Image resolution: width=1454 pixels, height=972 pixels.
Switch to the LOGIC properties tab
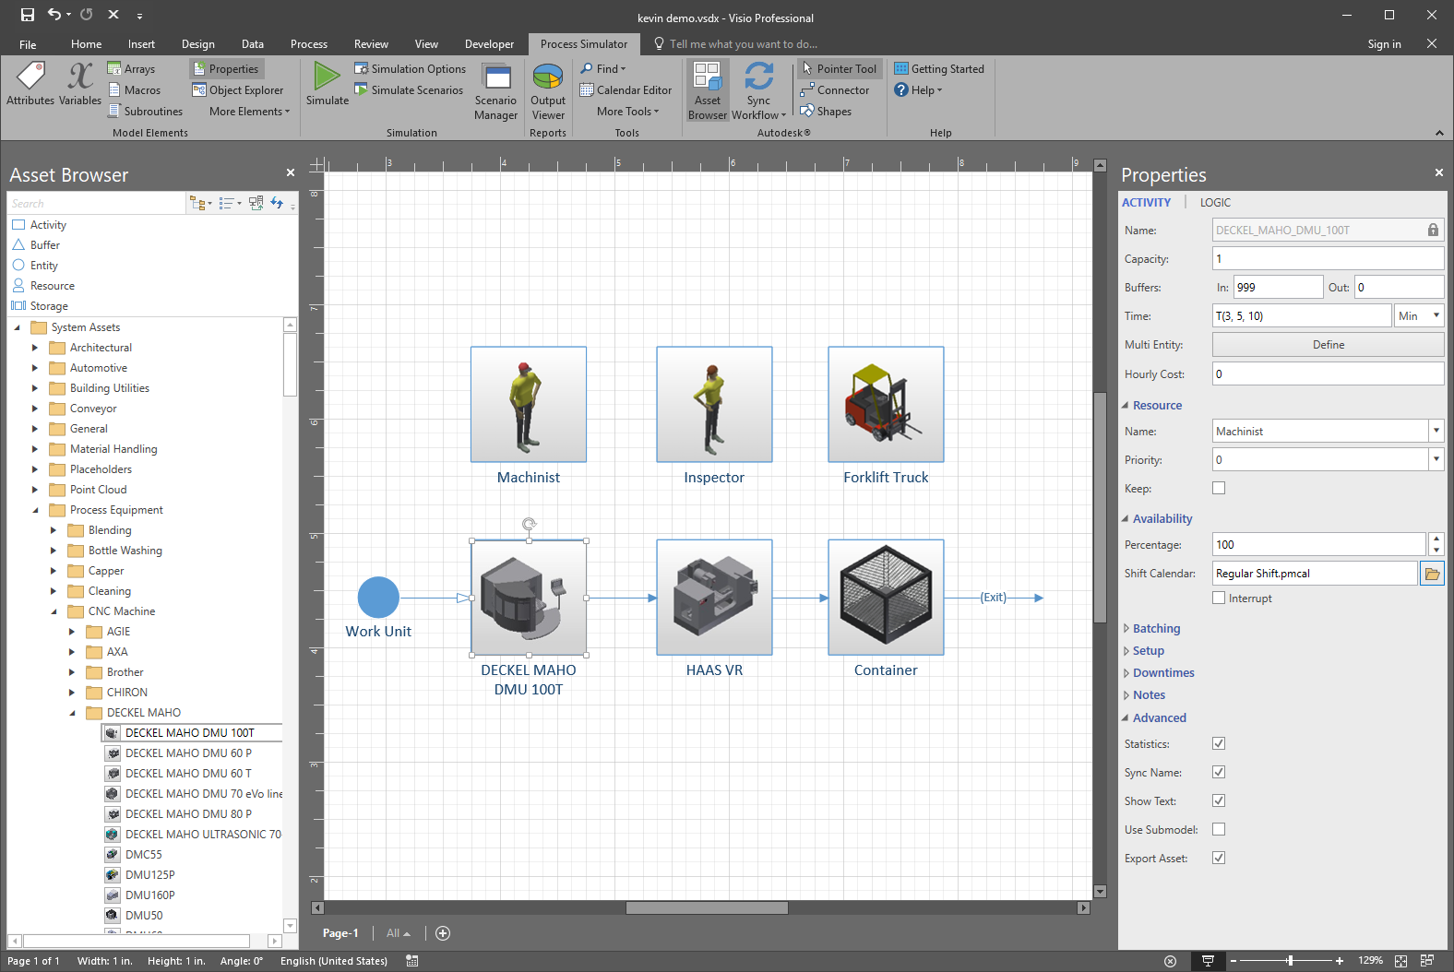[x=1215, y=202]
